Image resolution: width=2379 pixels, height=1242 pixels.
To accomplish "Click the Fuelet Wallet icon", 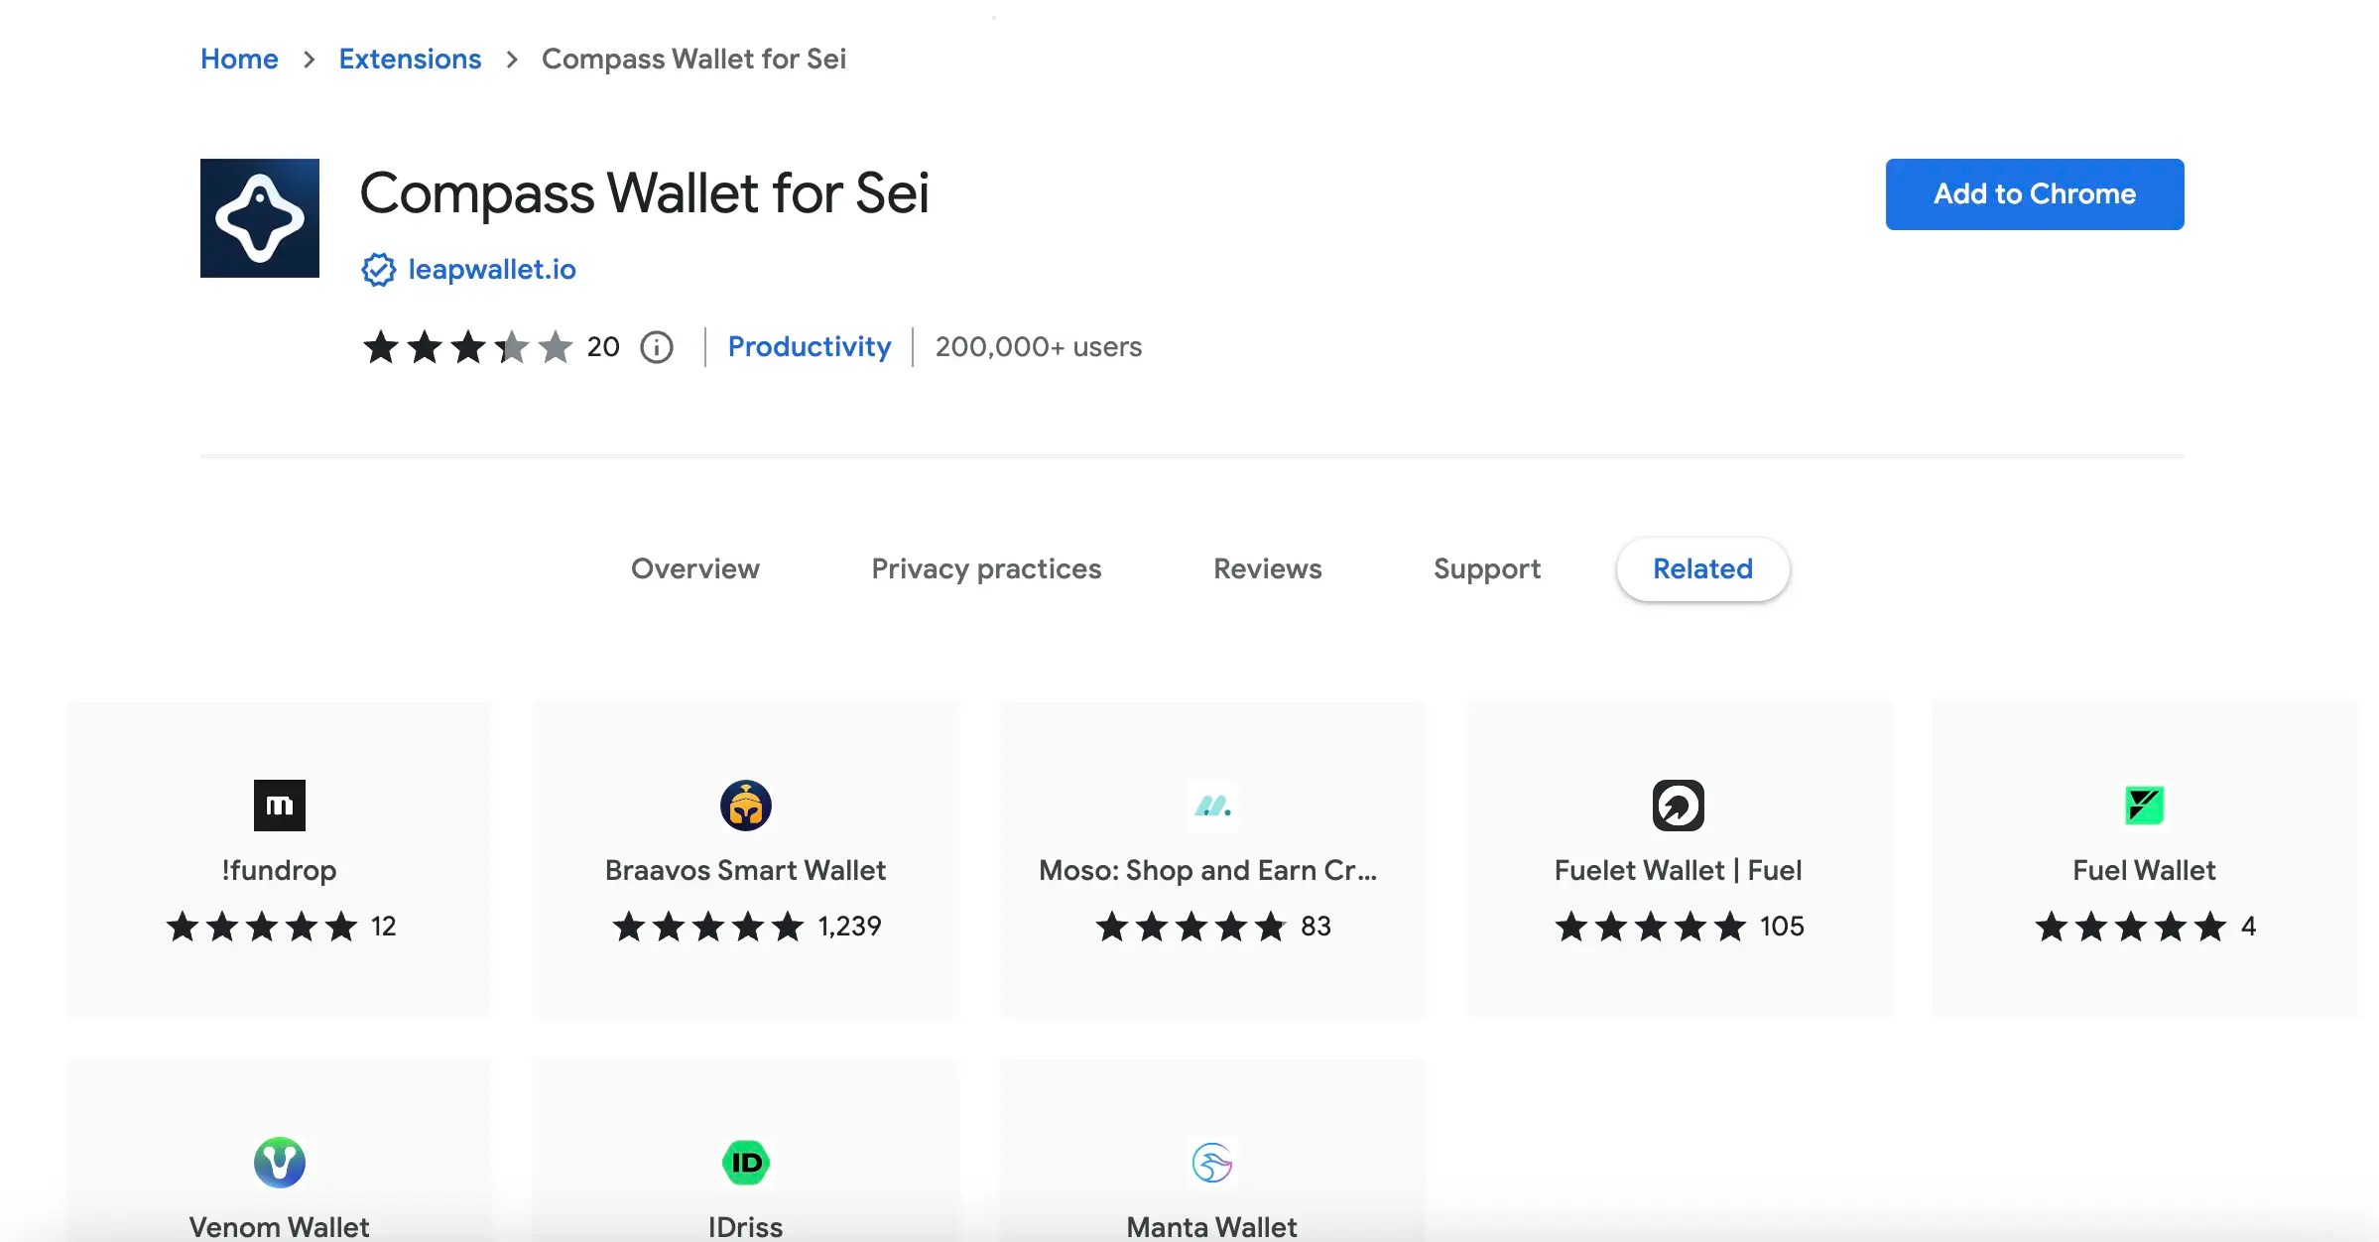I will [1679, 806].
